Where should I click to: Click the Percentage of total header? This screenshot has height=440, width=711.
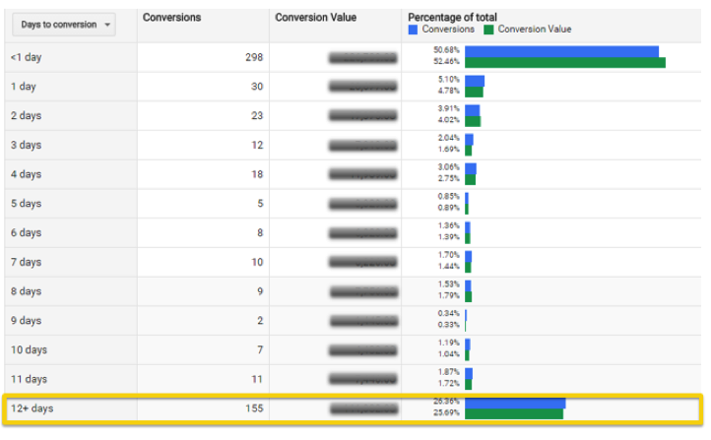(x=451, y=18)
